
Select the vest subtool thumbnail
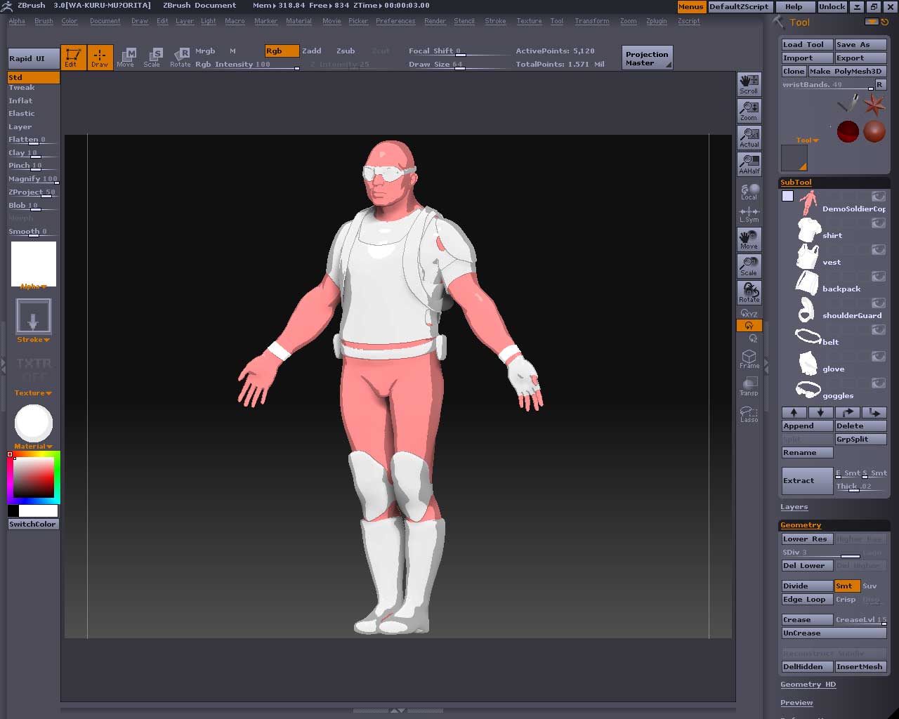point(808,256)
